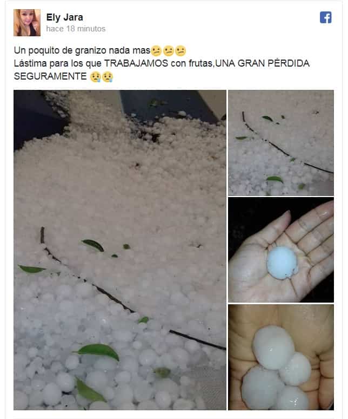Open the 'hace 18 minutos' timestamp link
This screenshot has width=348, height=419.
(76, 29)
